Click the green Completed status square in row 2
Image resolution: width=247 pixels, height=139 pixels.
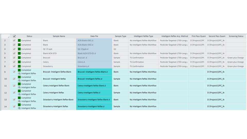pyautogui.click(x=19, y=40)
